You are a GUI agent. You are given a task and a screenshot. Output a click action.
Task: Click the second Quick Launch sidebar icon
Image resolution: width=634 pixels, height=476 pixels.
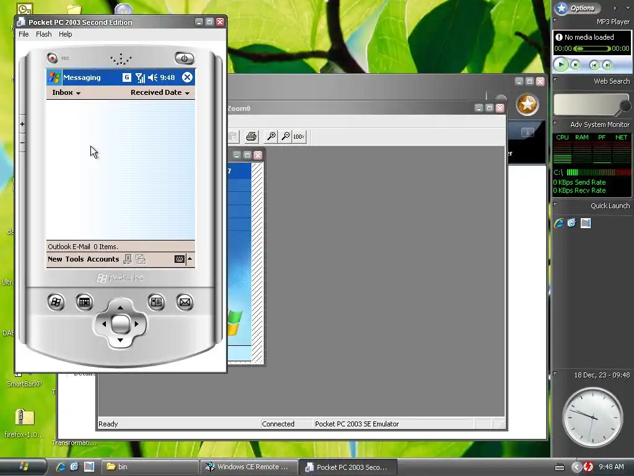(571, 223)
